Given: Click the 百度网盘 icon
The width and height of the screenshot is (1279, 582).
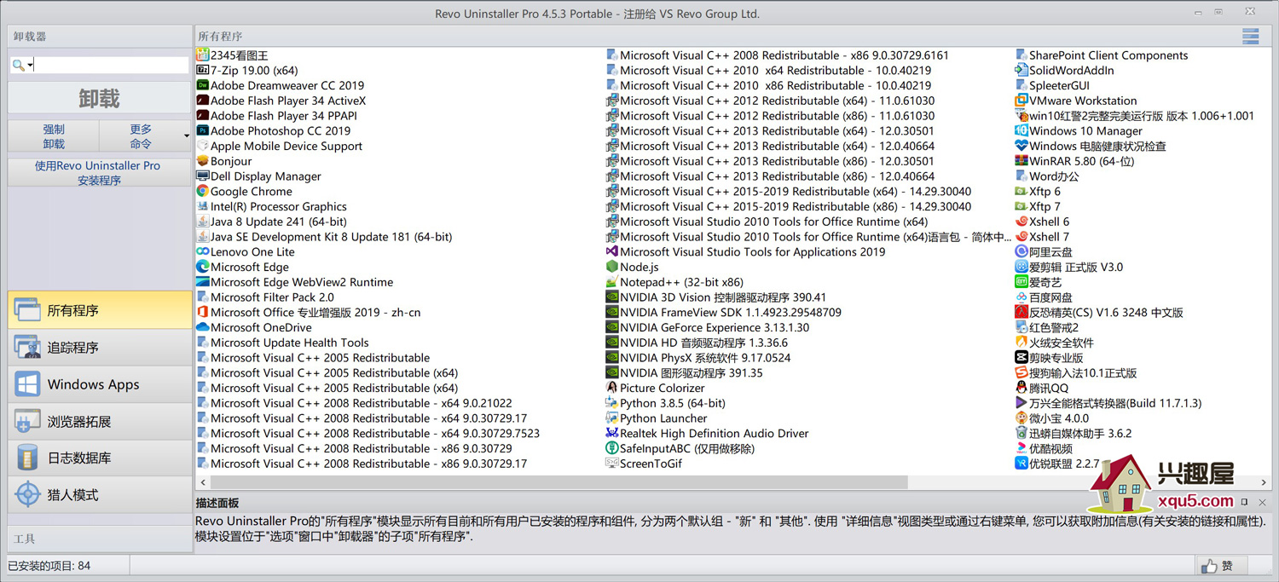Looking at the screenshot, I should click(x=1021, y=297).
